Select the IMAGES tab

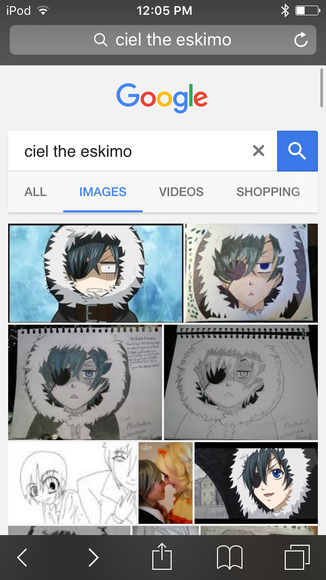click(x=102, y=191)
